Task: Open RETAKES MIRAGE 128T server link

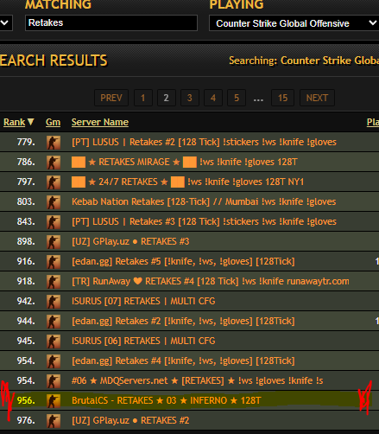Action: coord(185,162)
